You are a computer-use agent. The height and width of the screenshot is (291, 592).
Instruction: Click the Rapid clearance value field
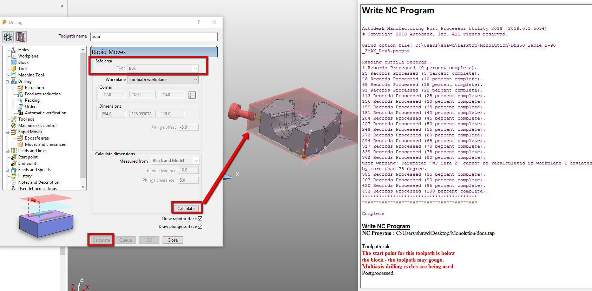coord(188,170)
